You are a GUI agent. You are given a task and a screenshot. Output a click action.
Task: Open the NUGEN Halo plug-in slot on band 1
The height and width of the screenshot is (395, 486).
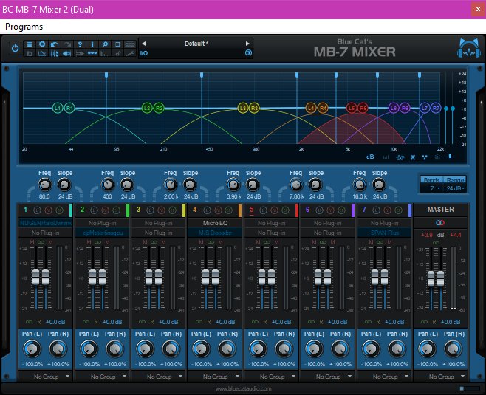45,223
